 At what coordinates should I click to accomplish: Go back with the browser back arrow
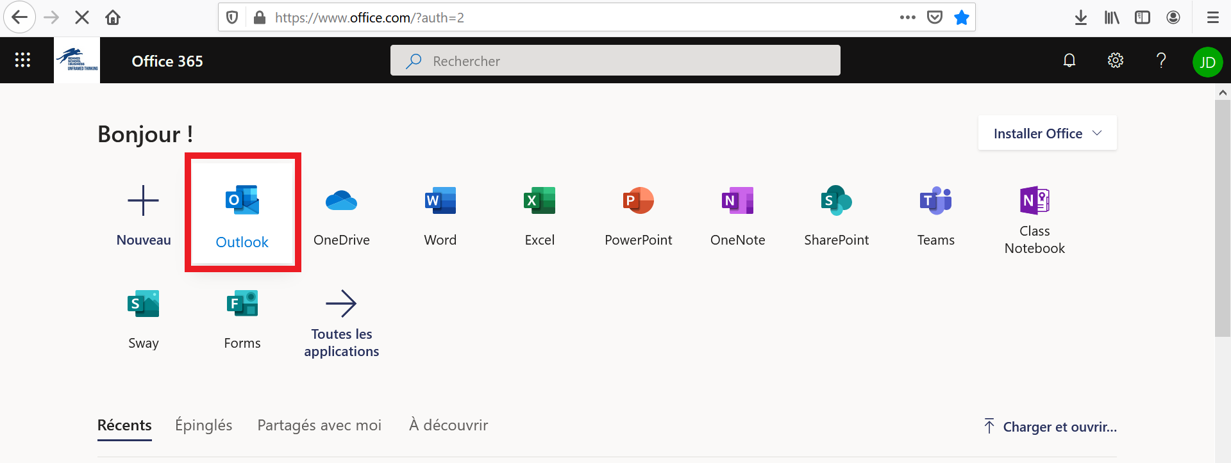[x=20, y=17]
